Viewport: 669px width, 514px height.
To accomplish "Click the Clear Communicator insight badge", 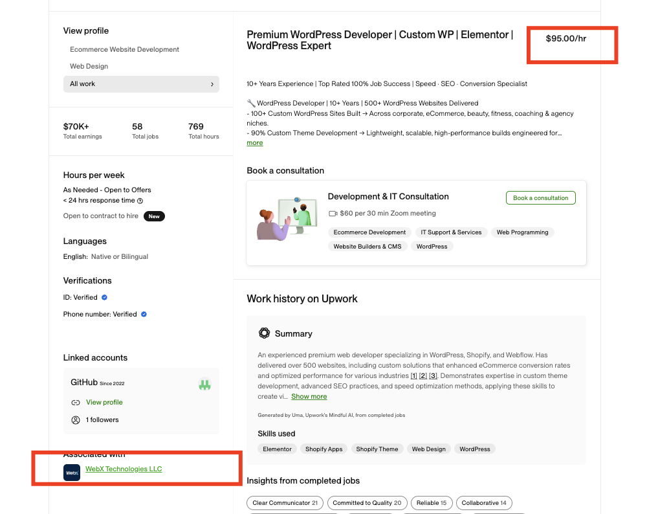I will (285, 503).
